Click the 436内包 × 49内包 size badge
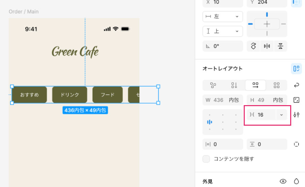 pos(85,110)
